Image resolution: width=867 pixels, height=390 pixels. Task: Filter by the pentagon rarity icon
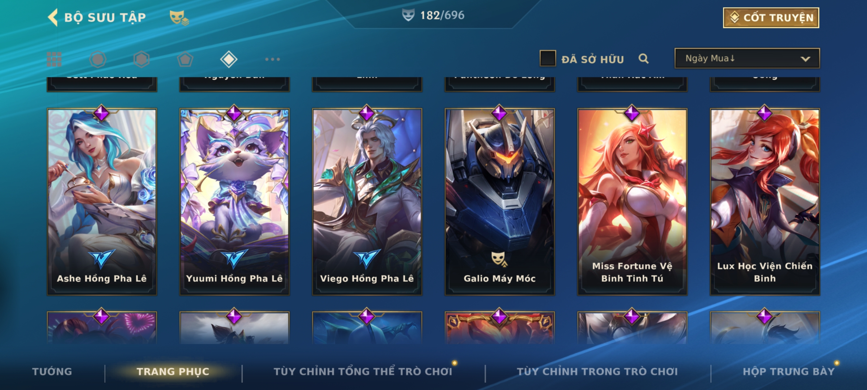point(185,59)
